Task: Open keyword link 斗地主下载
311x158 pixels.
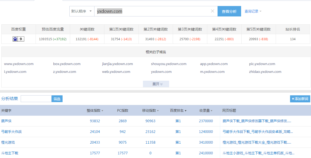Action: tap(10, 153)
